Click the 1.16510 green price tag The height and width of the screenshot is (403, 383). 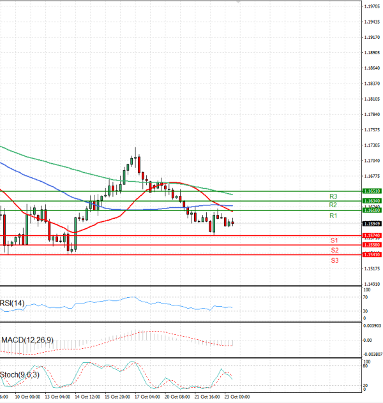tap(372, 191)
